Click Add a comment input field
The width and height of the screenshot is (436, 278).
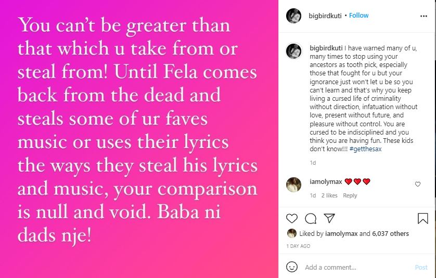pos(354,267)
